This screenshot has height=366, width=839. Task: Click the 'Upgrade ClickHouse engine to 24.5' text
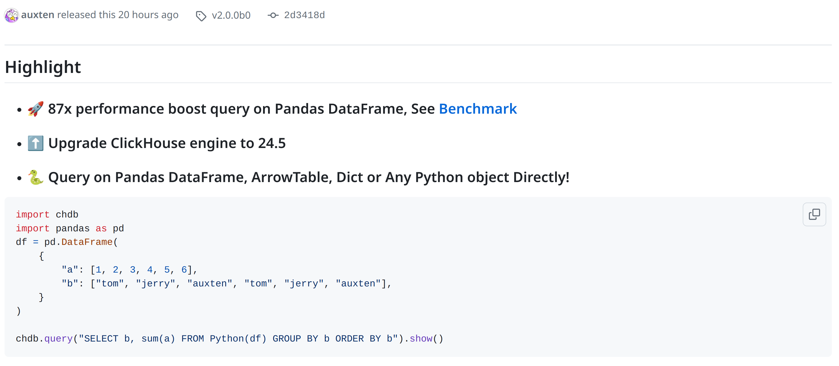click(167, 143)
